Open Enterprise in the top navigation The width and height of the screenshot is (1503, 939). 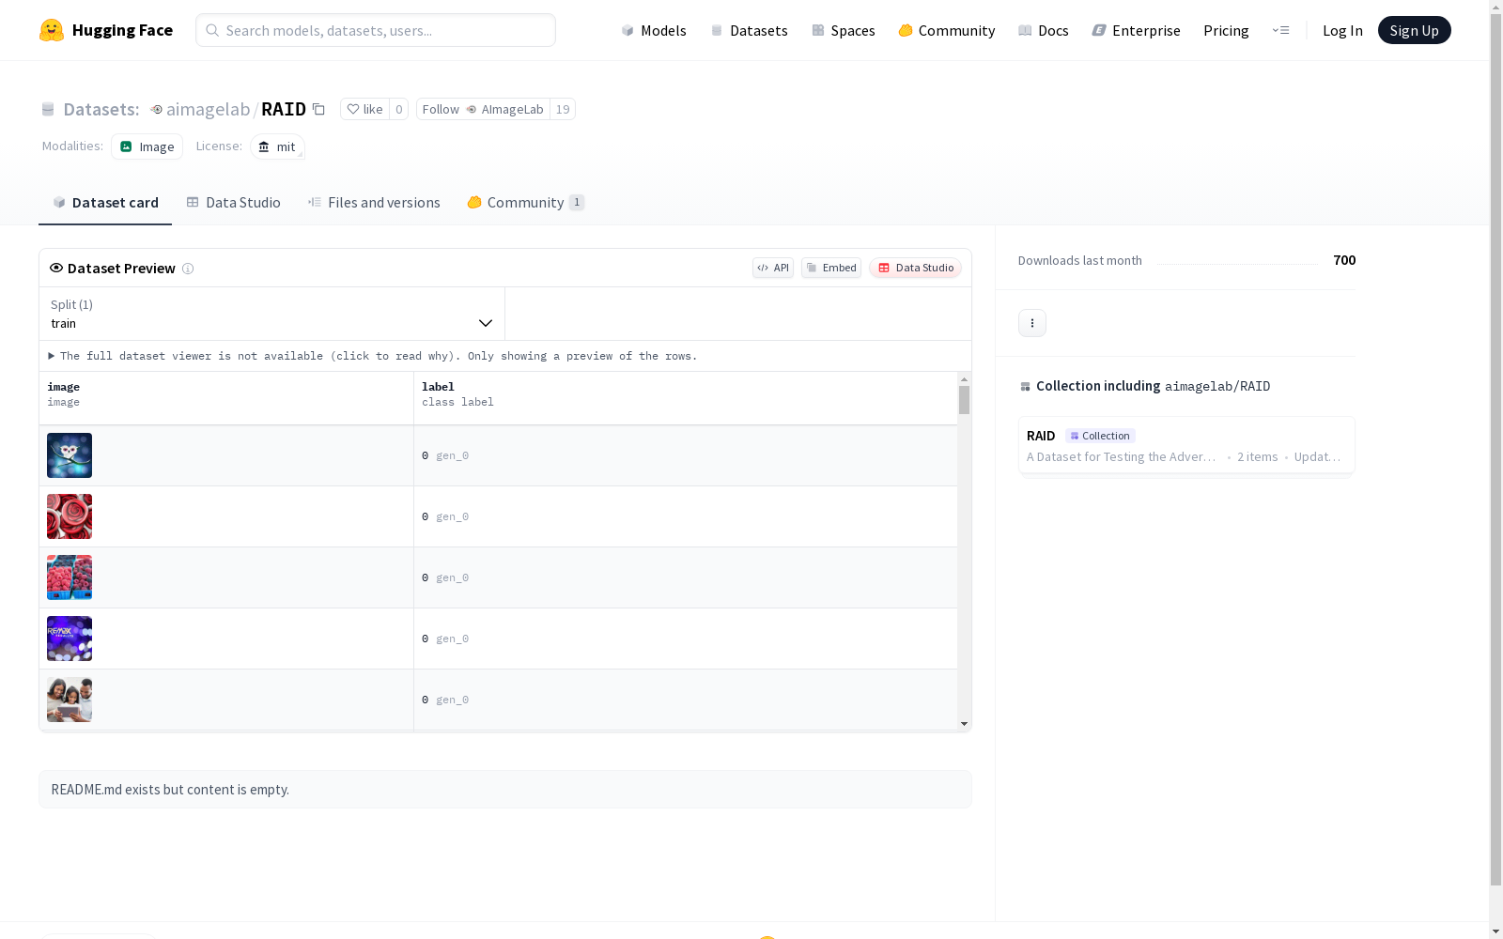click(x=1137, y=30)
